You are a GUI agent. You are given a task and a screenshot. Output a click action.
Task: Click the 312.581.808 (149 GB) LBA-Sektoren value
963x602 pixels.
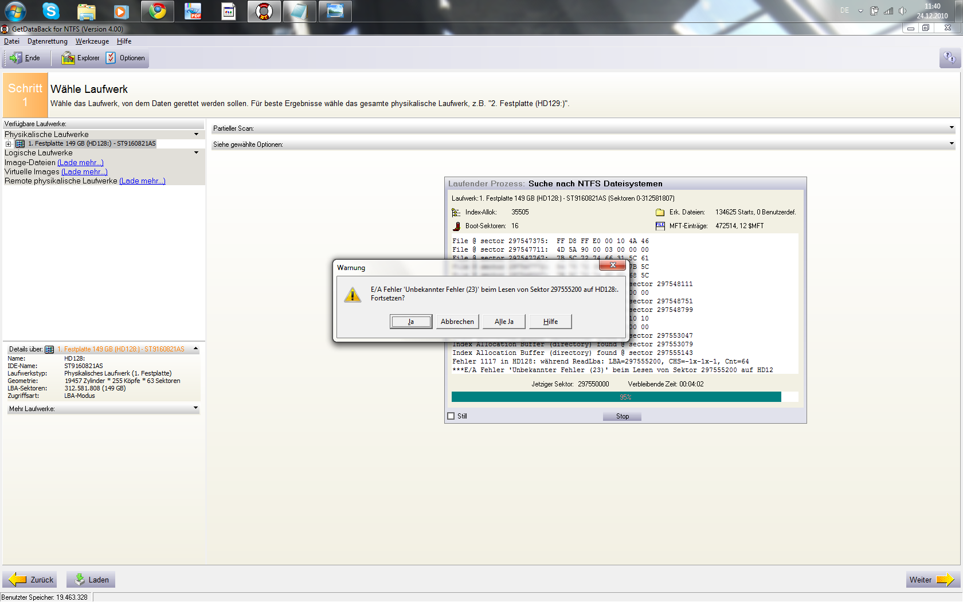(95, 388)
